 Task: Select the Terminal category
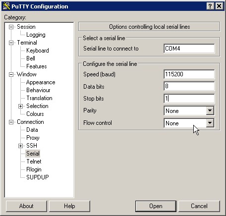(x=27, y=43)
